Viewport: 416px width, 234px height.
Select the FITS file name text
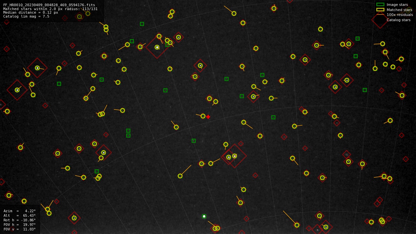pyautogui.click(x=49, y=5)
